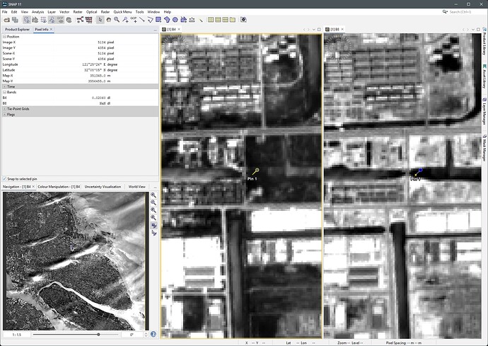Switch to the Product Explorer tab
This screenshot has width=488, height=346.
[x=17, y=30]
